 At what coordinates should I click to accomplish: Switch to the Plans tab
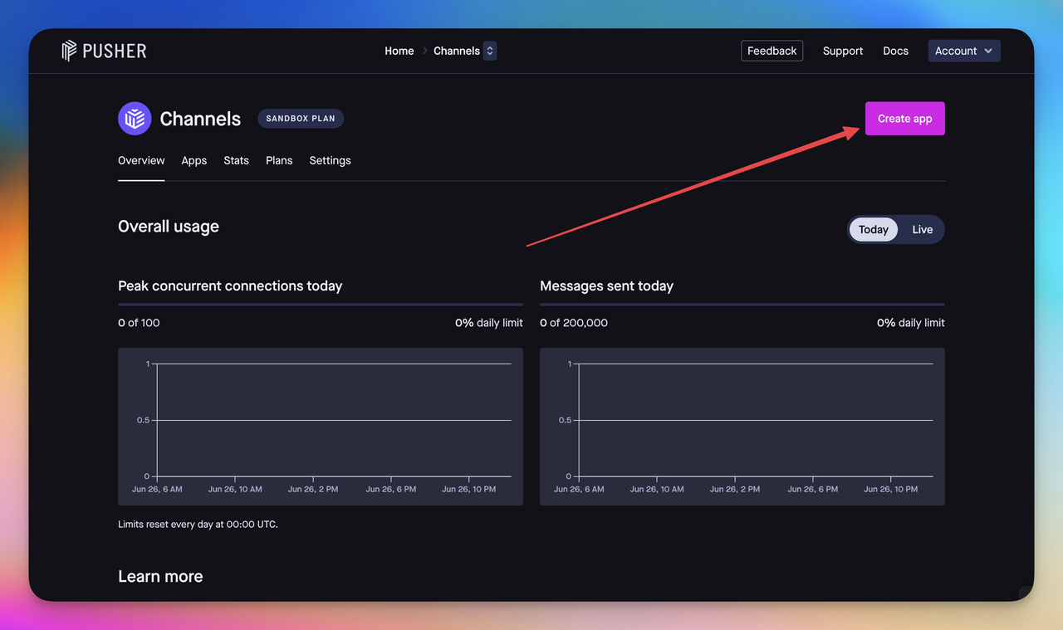pos(279,161)
